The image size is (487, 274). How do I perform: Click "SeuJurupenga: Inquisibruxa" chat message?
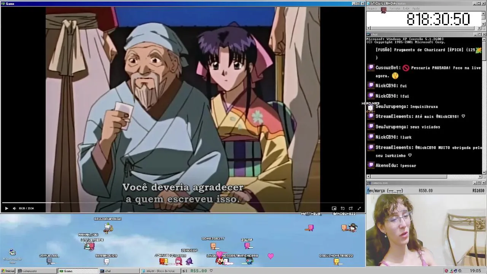point(407,107)
